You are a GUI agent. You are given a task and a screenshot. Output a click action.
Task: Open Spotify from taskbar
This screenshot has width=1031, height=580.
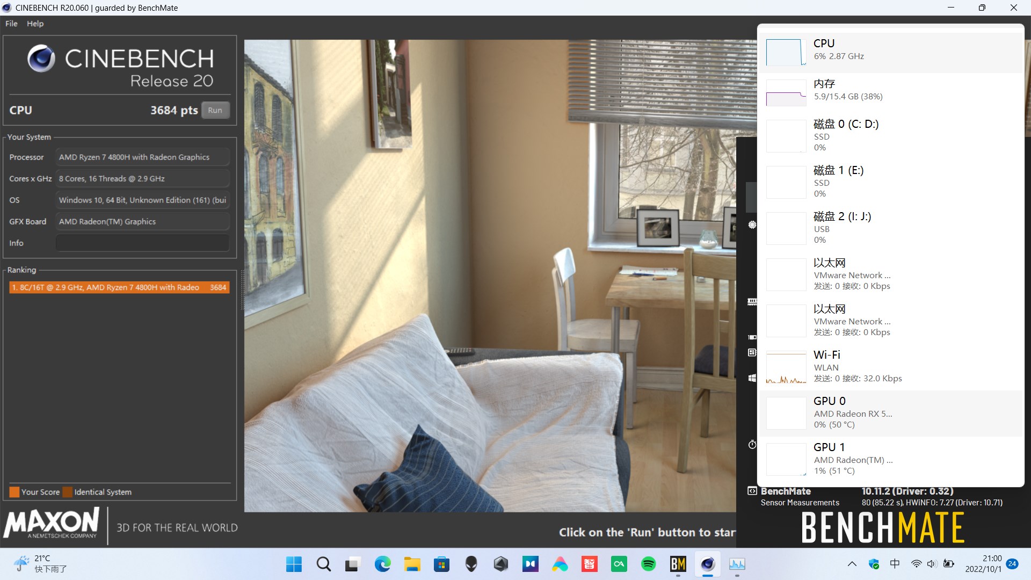[x=649, y=564]
